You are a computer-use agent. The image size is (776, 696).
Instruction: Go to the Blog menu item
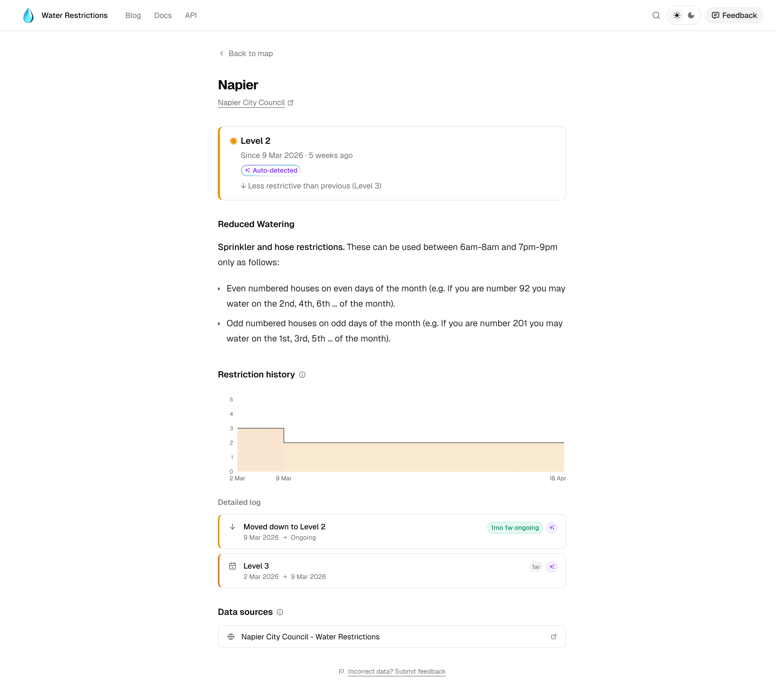click(133, 15)
